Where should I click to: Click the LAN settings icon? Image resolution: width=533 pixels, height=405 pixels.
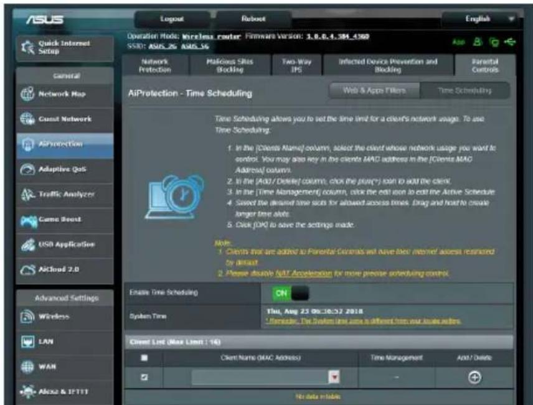27,342
